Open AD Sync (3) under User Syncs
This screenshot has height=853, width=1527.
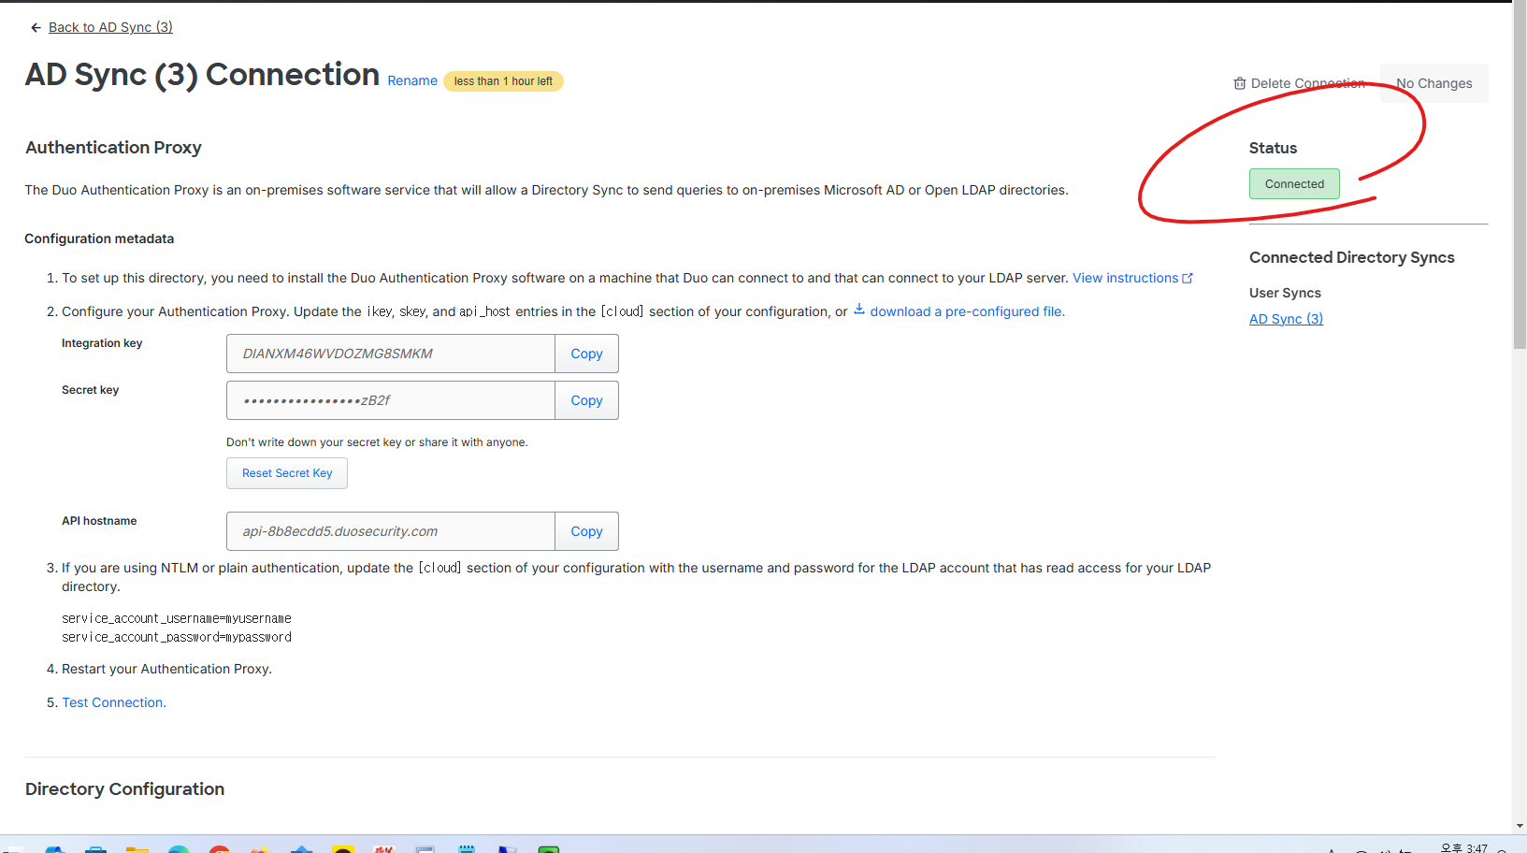click(x=1286, y=319)
